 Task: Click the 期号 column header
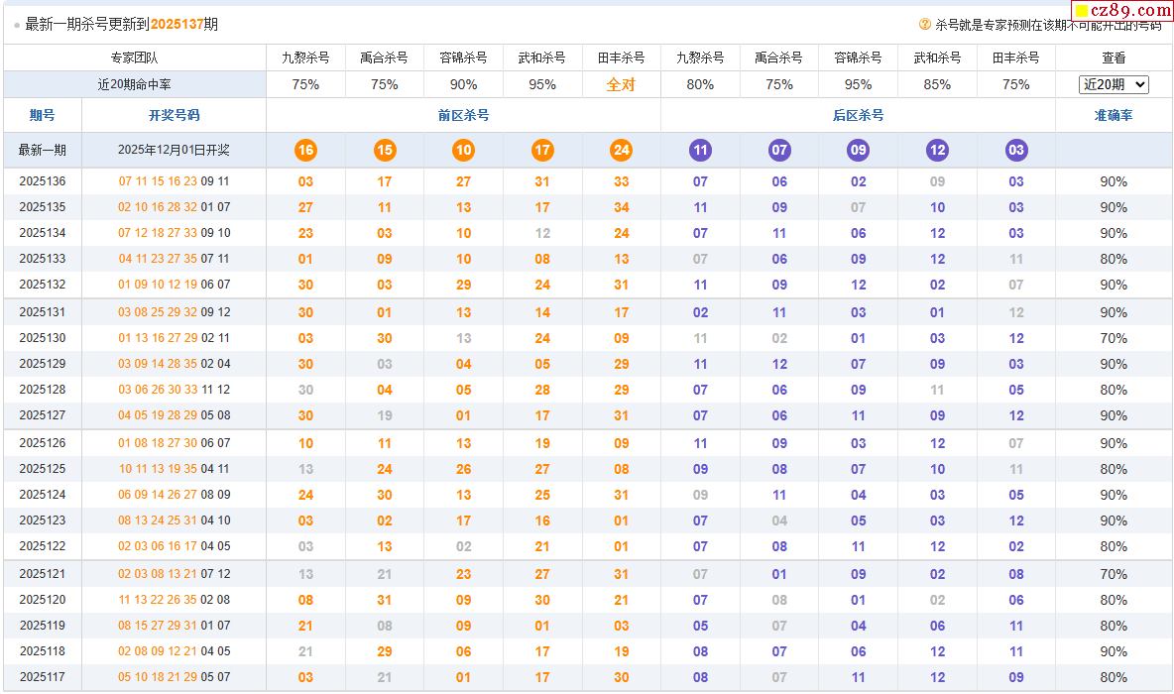tap(43, 116)
